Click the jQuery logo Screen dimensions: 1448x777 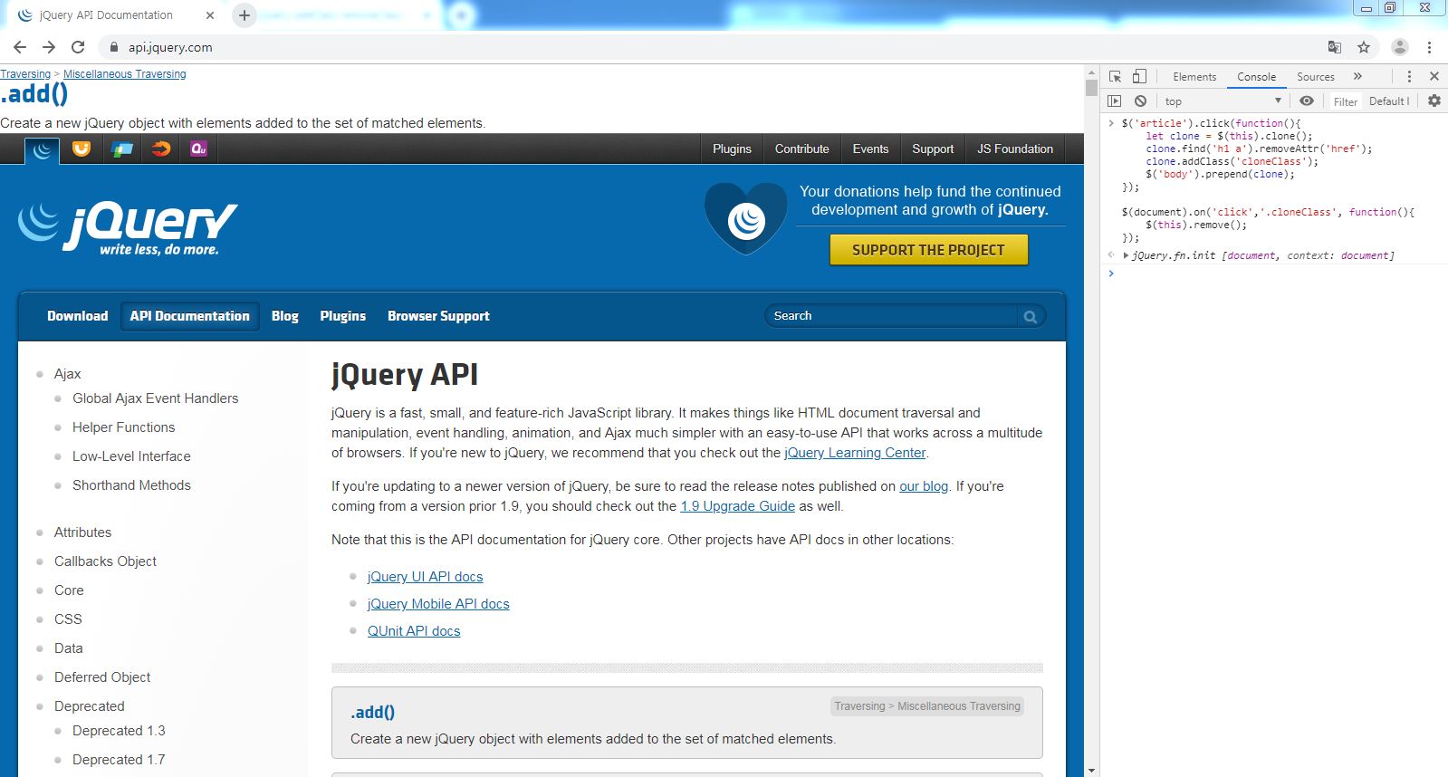pos(128,228)
